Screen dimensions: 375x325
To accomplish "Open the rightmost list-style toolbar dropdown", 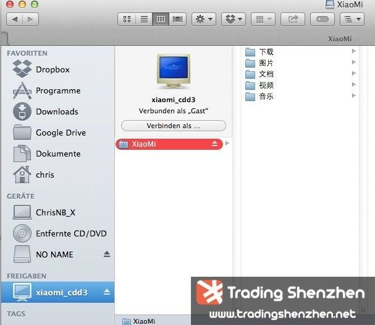I will point(352,19).
